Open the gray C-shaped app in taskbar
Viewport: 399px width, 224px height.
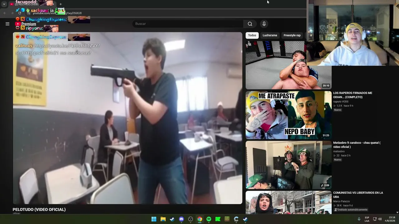click(x=236, y=219)
